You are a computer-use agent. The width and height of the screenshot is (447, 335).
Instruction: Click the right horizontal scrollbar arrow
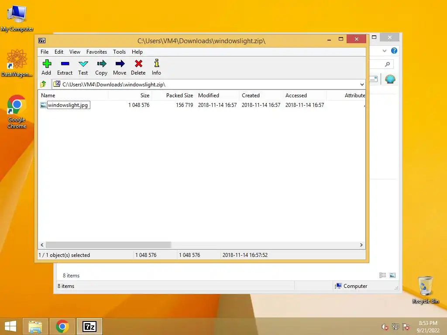click(361, 245)
